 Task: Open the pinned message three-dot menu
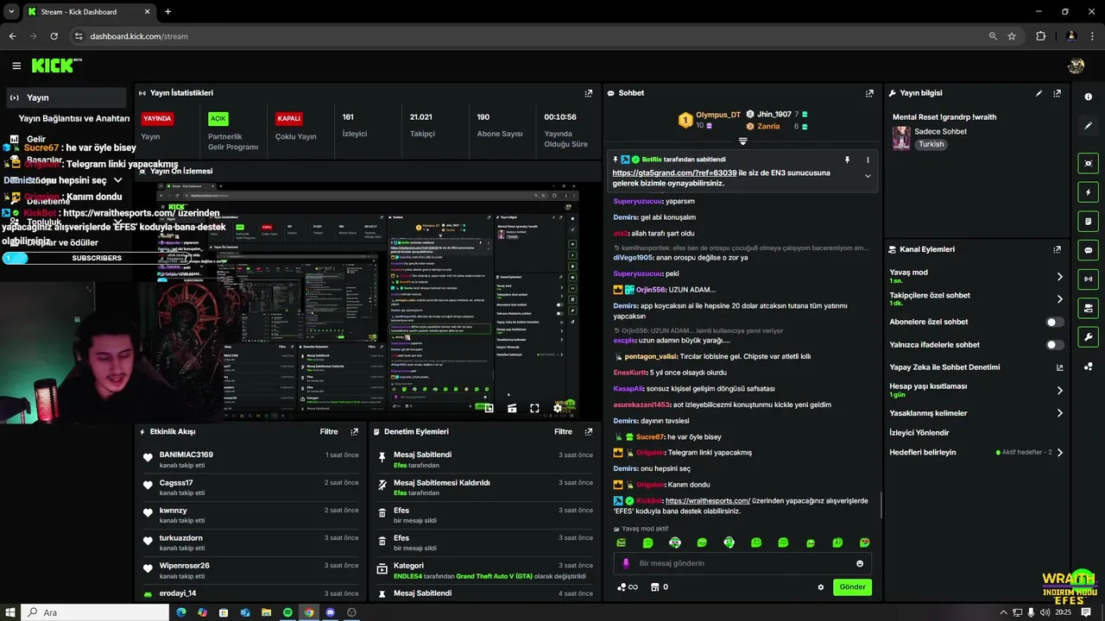[868, 160]
